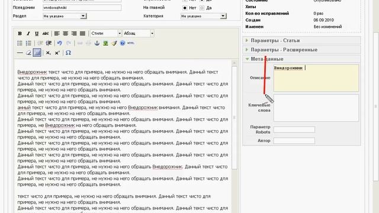Click the Автор input field
The image size is (379, 213).
(294, 141)
